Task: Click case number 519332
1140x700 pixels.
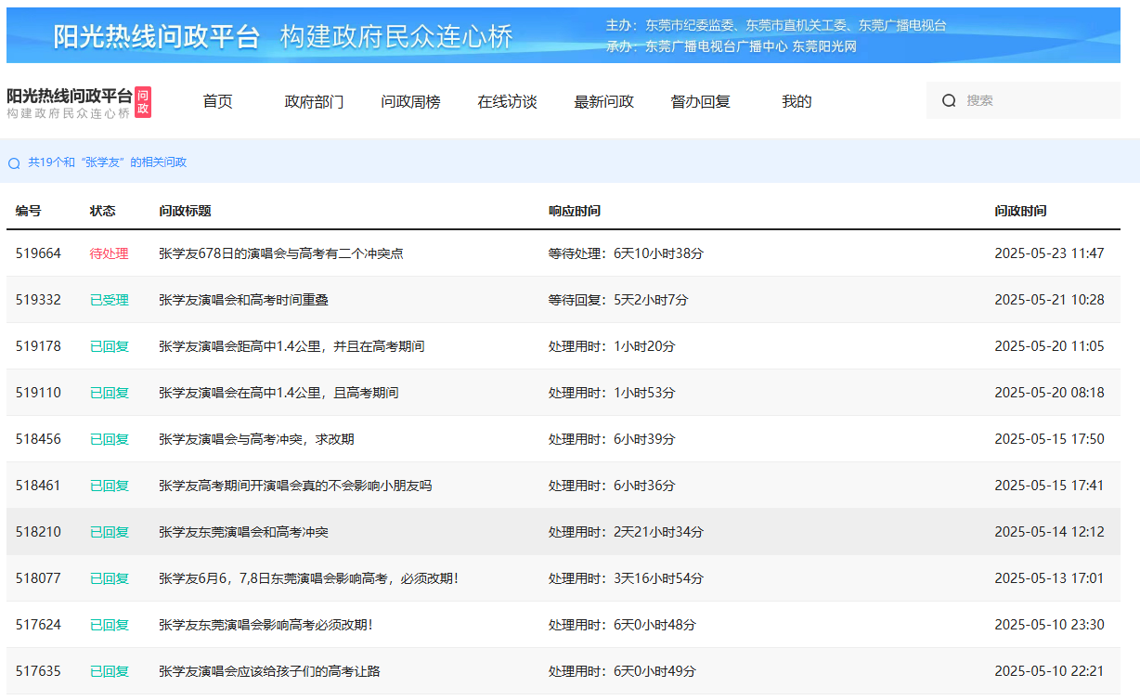Action: coord(38,300)
